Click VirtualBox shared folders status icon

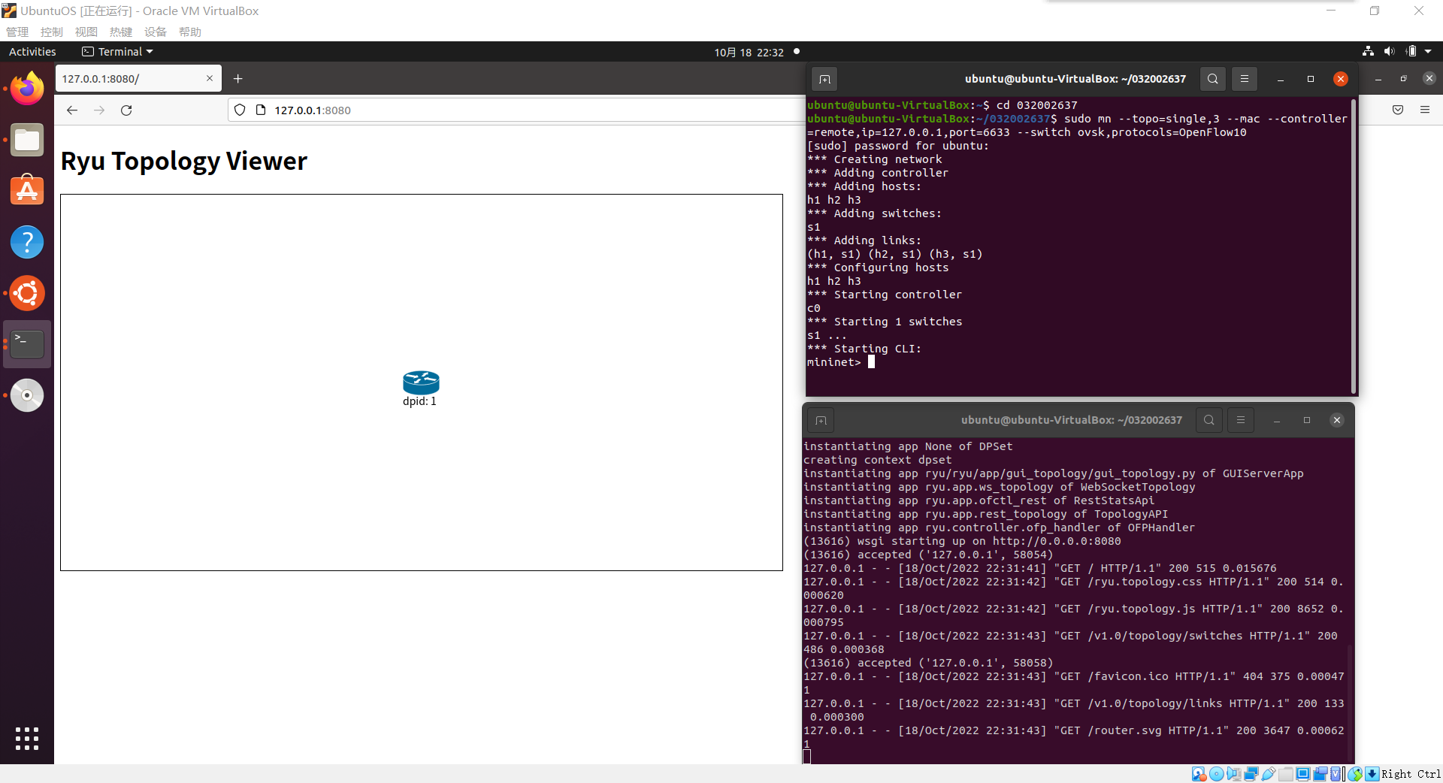pyautogui.click(x=1286, y=774)
